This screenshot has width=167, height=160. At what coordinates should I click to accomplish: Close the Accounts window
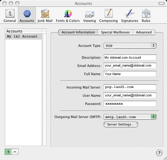pyautogui.click(x=5, y=3)
